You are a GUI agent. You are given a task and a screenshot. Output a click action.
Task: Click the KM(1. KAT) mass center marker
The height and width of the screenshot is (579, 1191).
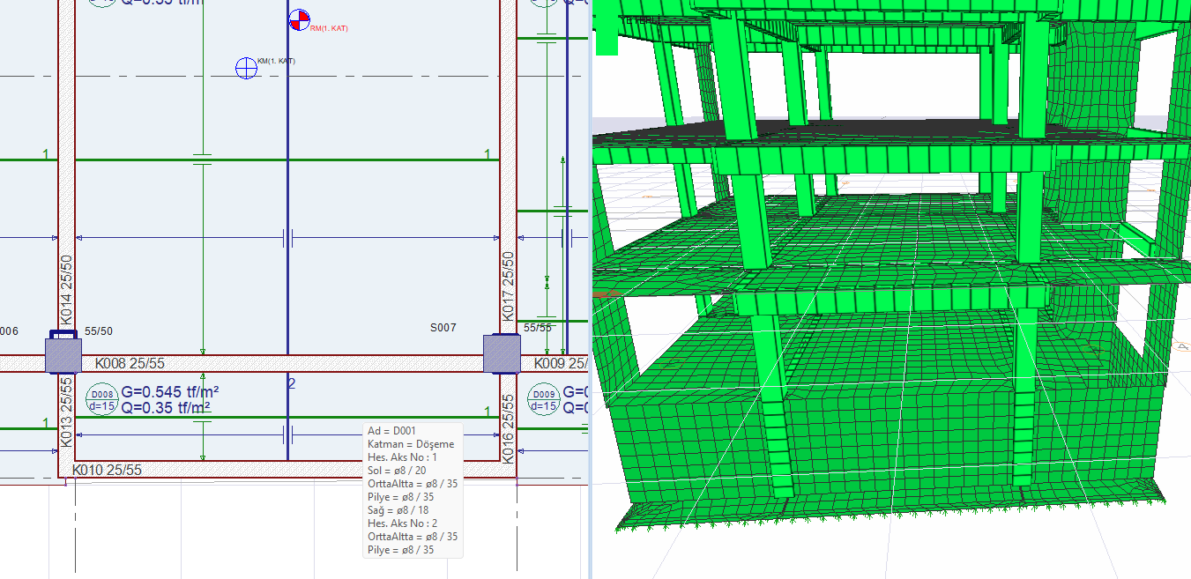(x=246, y=67)
